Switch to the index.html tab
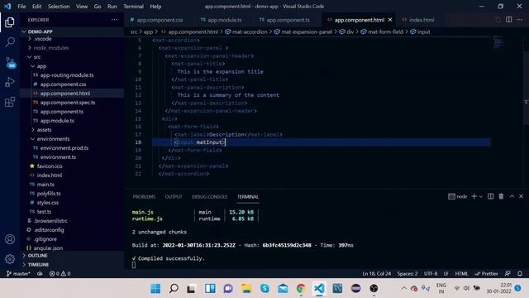 coord(418,20)
